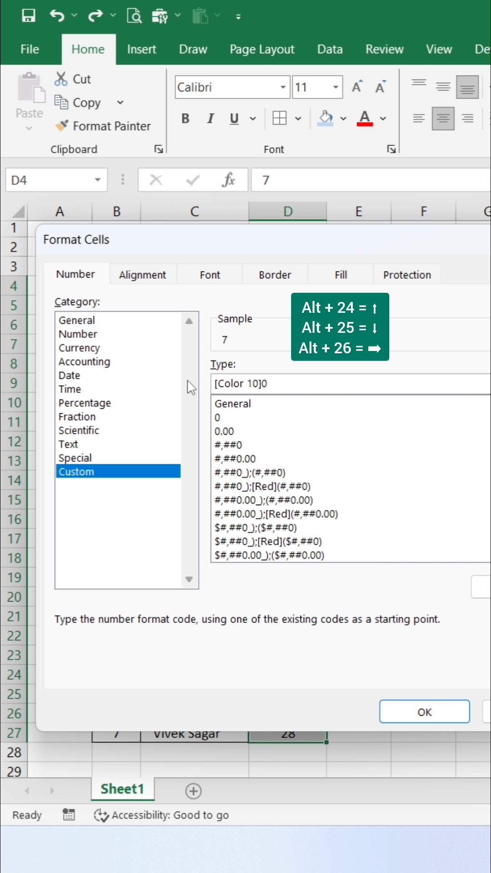Toggle Italic formatting
The width and height of the screenshot is (491, 873).
pyautogui.click(x=210, y=119)
